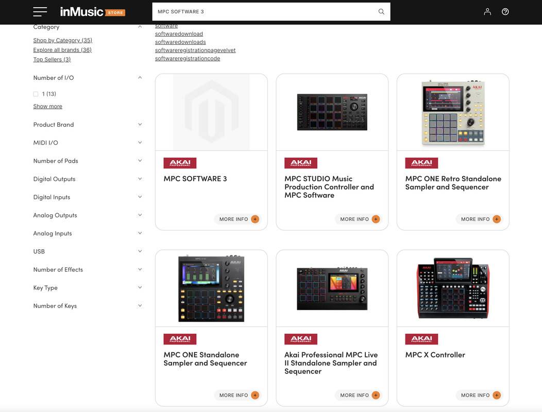Click the softwaredownload suggestion link
The height and width of the screenshot is (412, 542).
[x=179, y=34]
